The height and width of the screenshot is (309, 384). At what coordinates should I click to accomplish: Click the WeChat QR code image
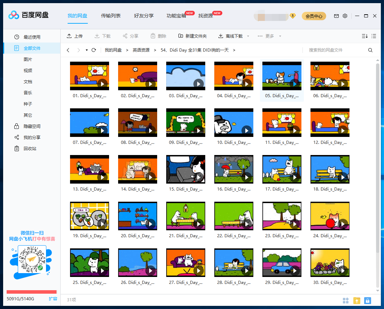click(x=32, y=260)
